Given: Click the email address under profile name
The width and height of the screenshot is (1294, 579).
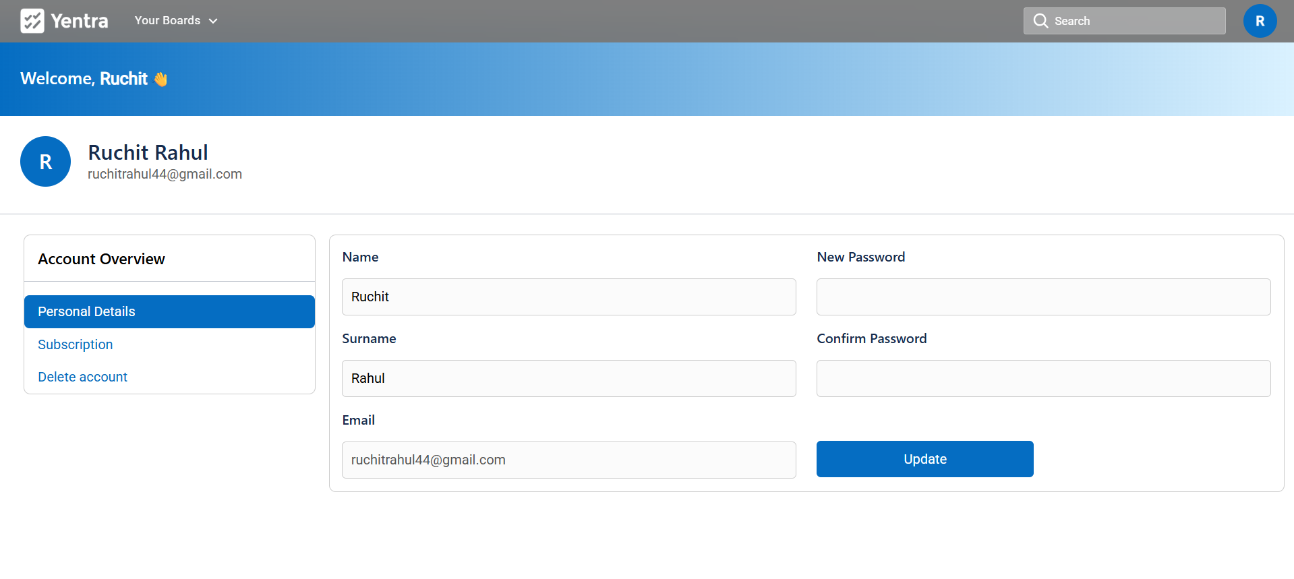Looking at the screenshot, I should pyautogui.click(x=165, y=175).
